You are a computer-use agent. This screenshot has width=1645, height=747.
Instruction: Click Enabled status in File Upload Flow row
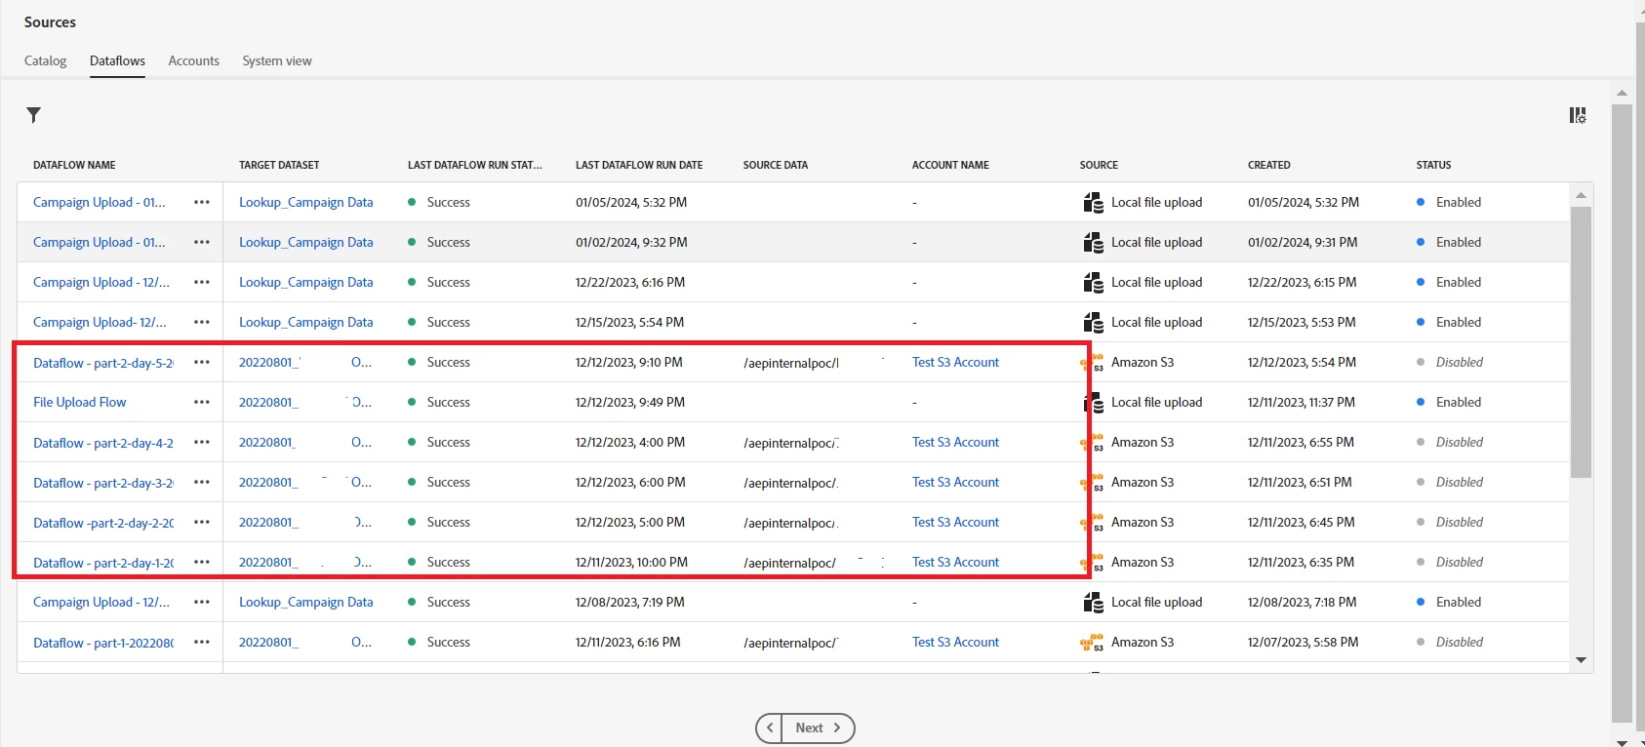[1459, 402]
